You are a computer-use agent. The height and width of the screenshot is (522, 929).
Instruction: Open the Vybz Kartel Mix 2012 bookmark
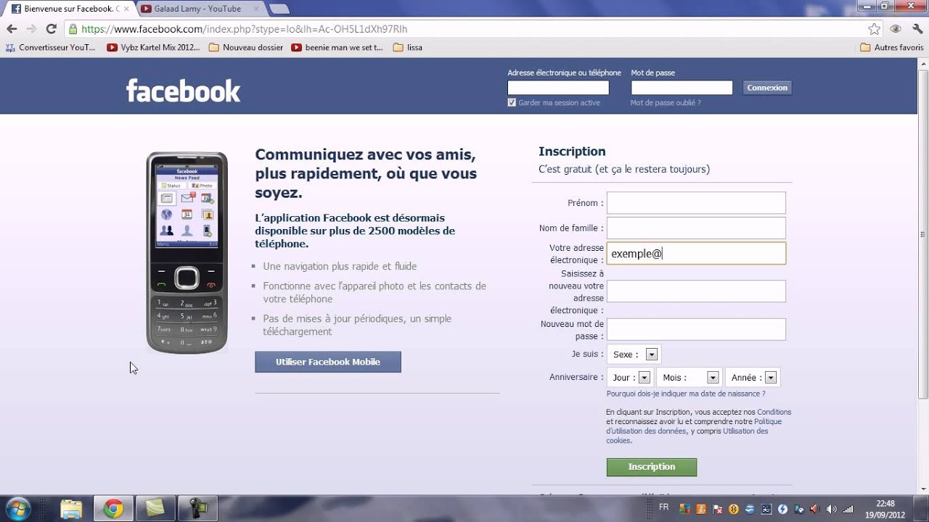(153, 47)
